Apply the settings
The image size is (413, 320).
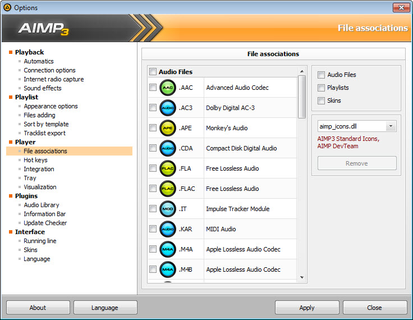pyautogui.click(x=307, y=307)
